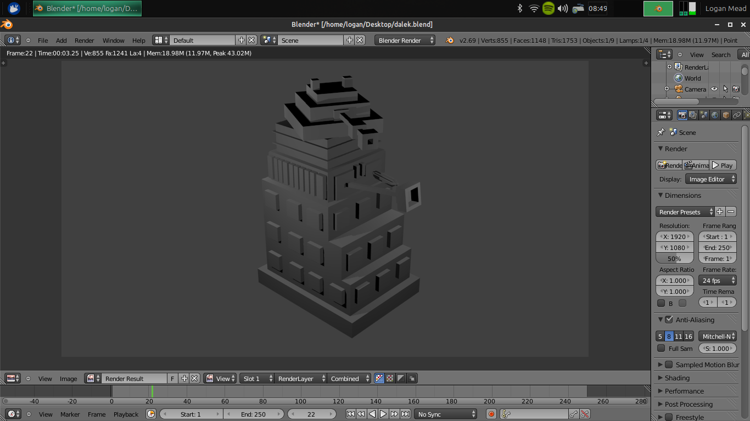Select the Render properties camera icon

pyautogui.click(x=682, y=115)
